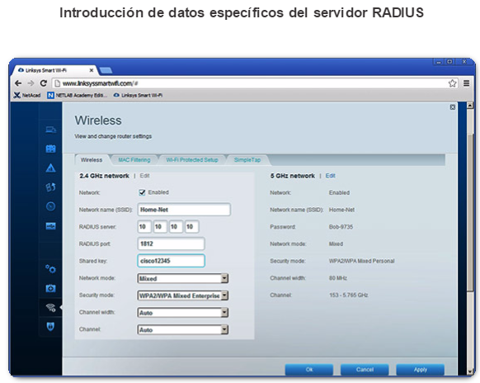The image size is (480, 383).
Task: Click Edit link for 5 GHz network
Action: [330, 176]
